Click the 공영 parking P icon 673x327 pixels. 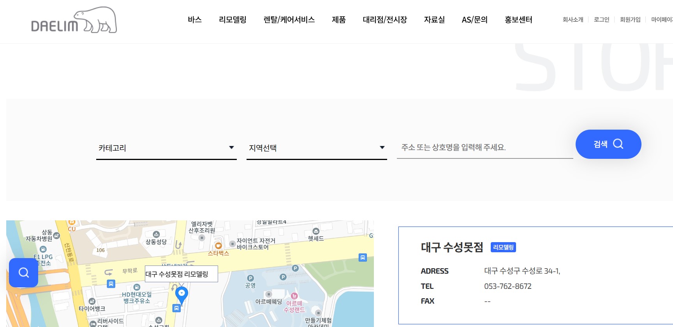coord(250,278)
